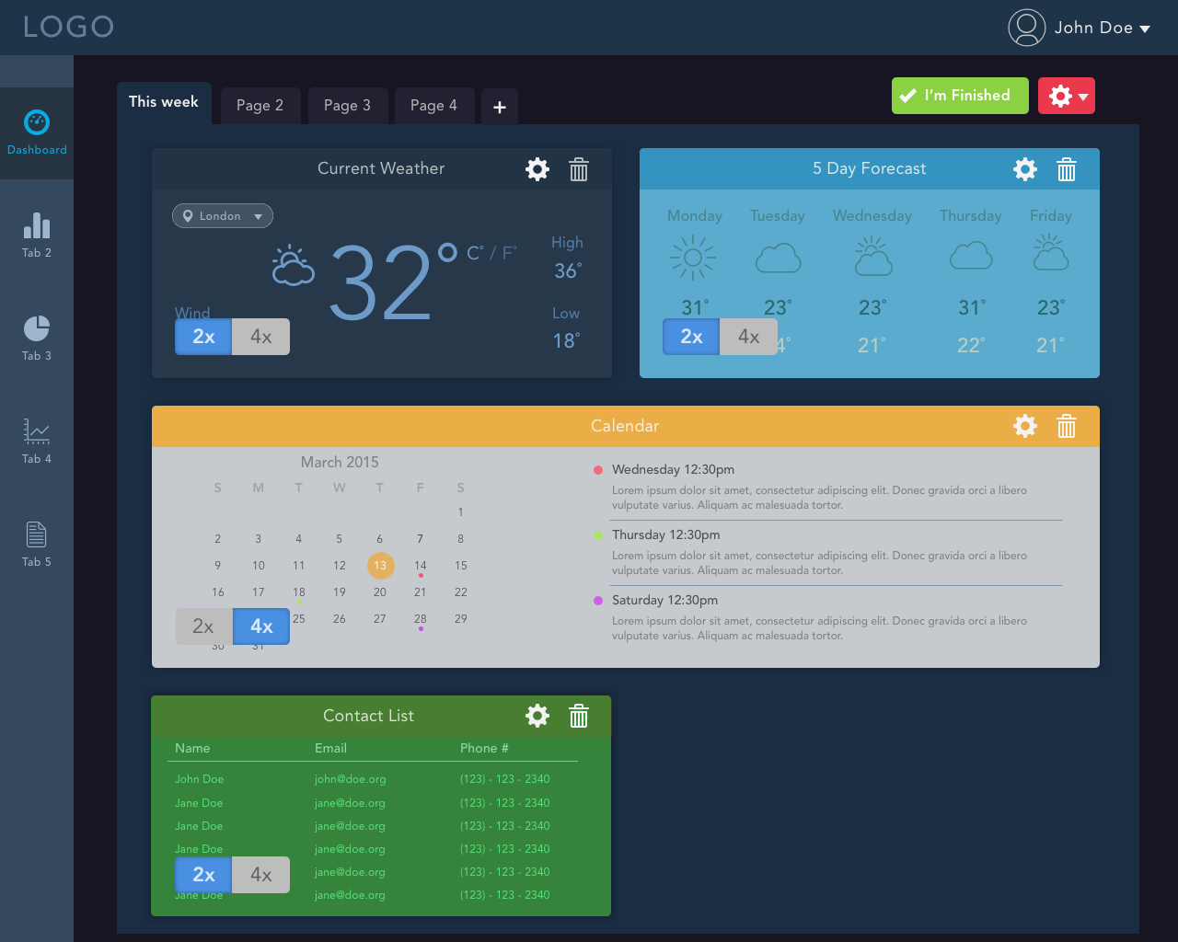Set 5 Day Forecast size to 4x
This screenshot has width=1178, height=942.
click(749, 337)
